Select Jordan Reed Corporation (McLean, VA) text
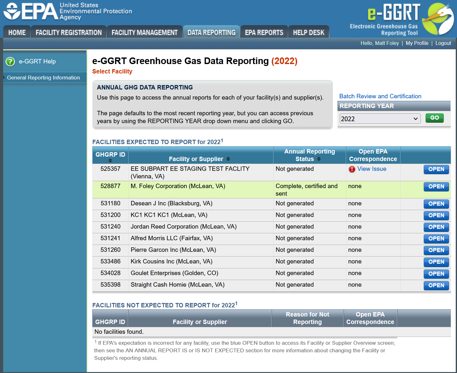 184,226
